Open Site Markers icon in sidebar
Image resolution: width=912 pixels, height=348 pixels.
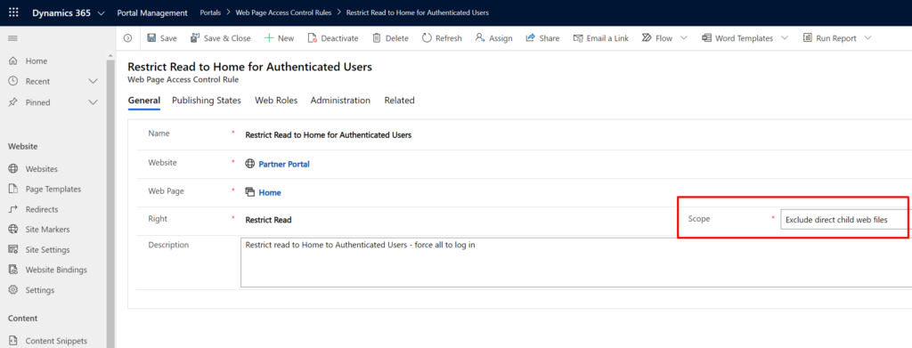(12, 230)
